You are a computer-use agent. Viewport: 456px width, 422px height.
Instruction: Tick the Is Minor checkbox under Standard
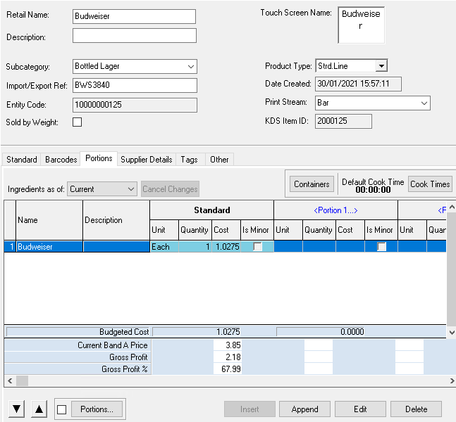(258, 247)
